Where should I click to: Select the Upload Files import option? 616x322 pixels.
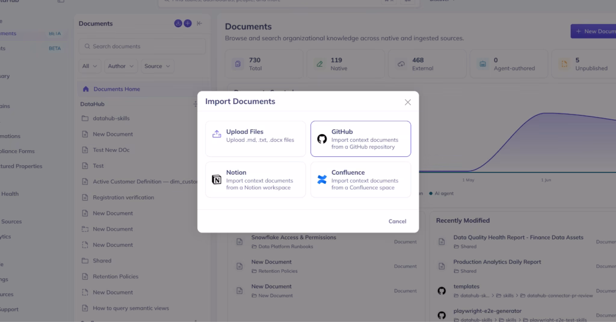point(255,139)
